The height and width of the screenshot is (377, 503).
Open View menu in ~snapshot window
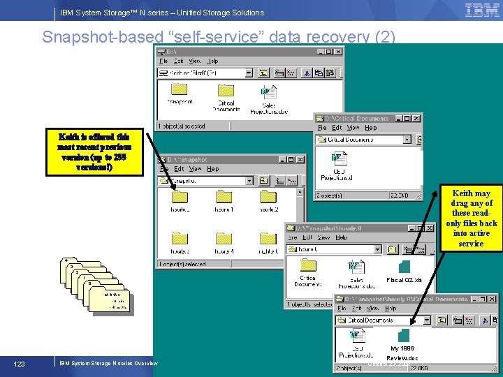[x=195, y=169]
